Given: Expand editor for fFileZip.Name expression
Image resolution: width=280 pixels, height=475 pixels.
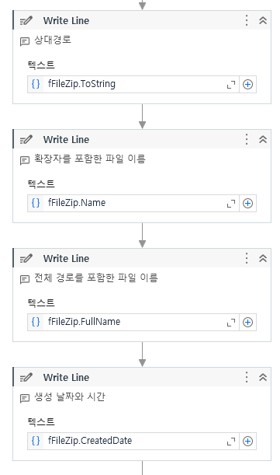Looking at the screenshot, I should [231, 204].
